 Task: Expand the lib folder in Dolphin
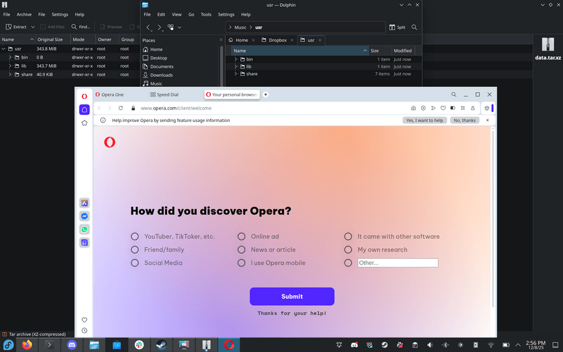[236, 66]
